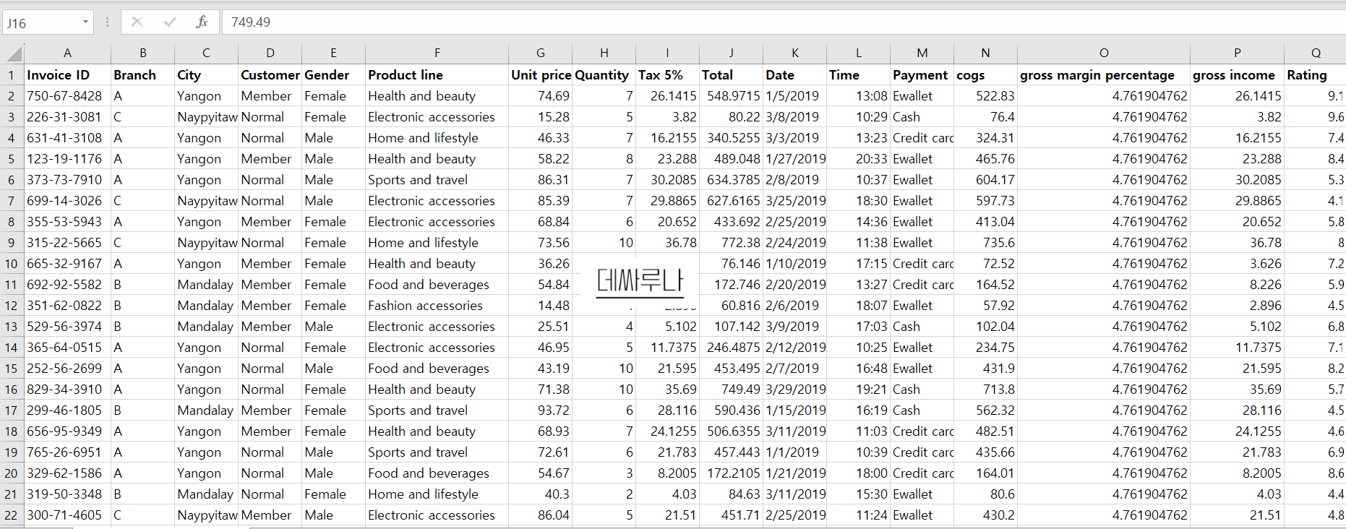Viewport: 1346px width, 529px height.
Task: Click cogs cell 713.8
Action: pyautogui.click(x=985, y=390)
